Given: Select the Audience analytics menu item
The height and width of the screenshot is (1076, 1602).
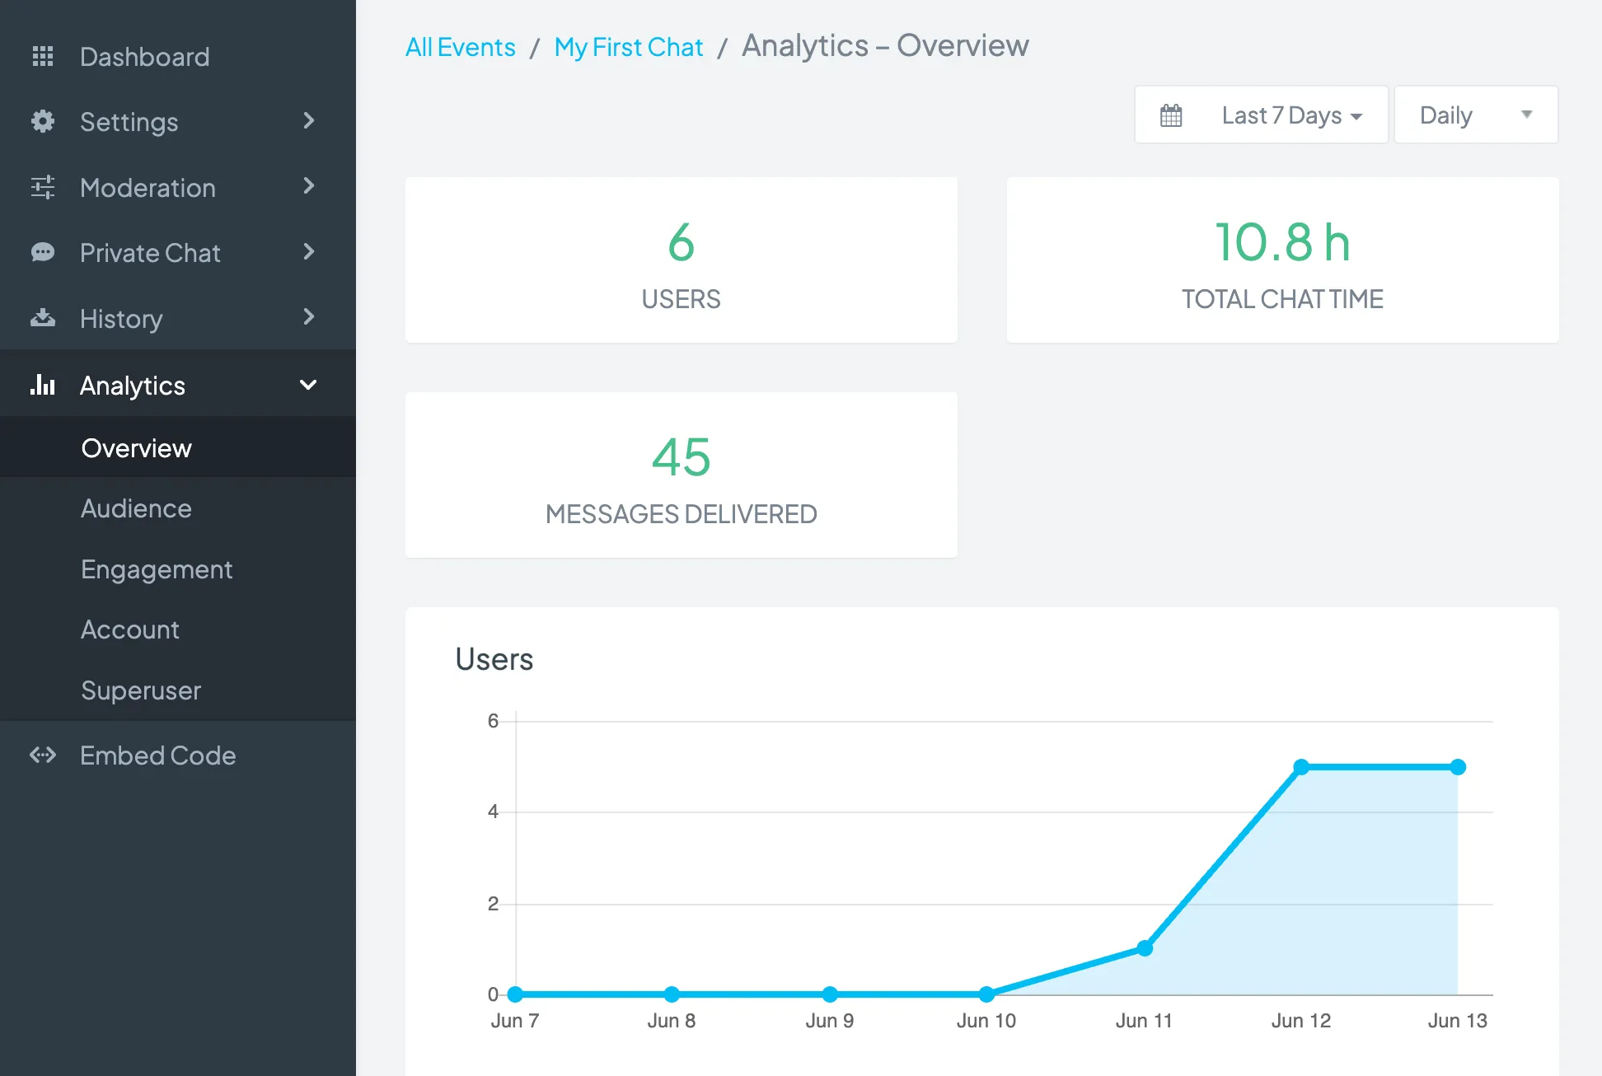Looking at the screenshot, I should pos(136,508).
